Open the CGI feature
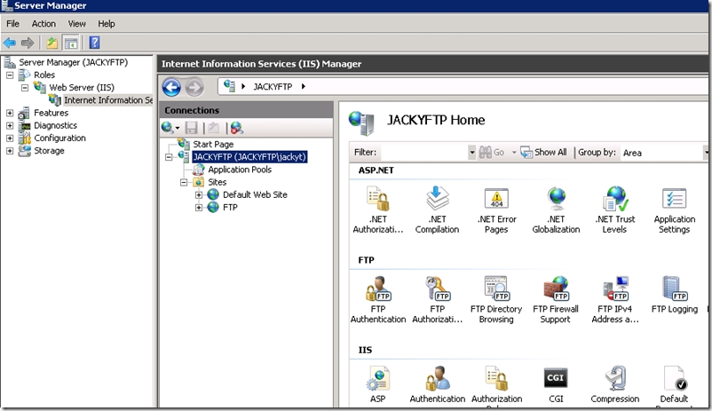 (556, 384)
